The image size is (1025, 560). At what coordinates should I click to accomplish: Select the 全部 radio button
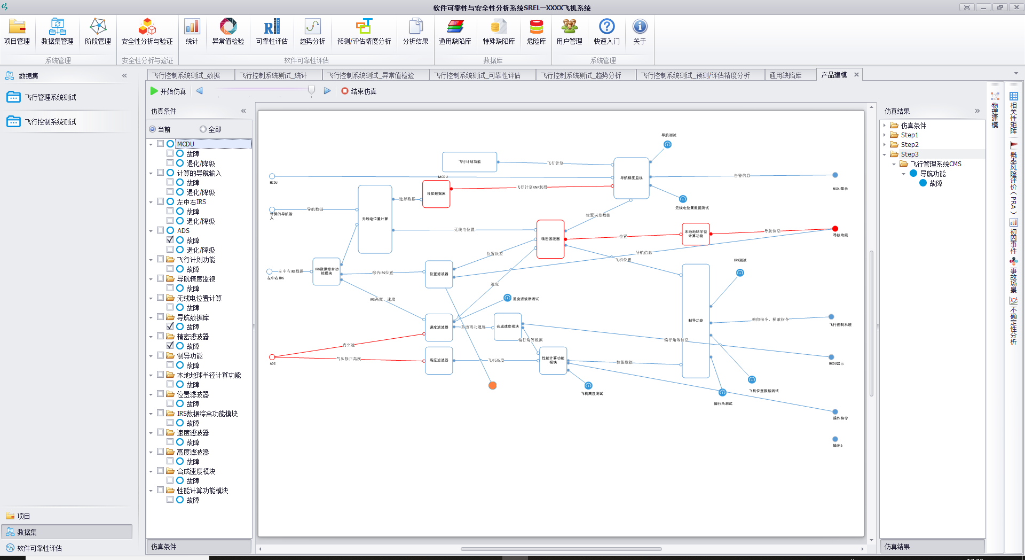pos(203,129)
